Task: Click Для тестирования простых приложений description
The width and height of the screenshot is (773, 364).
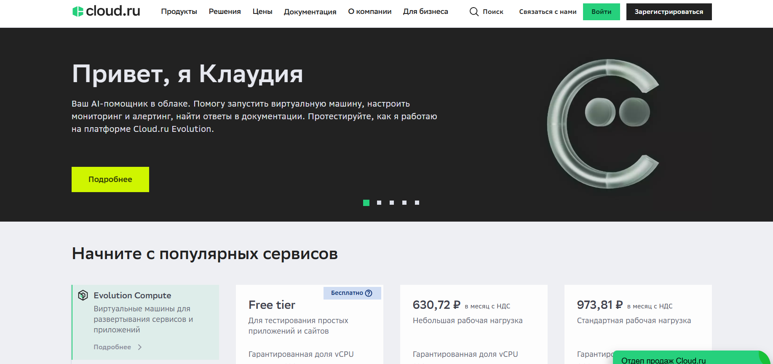Action: tap(298, 326)
